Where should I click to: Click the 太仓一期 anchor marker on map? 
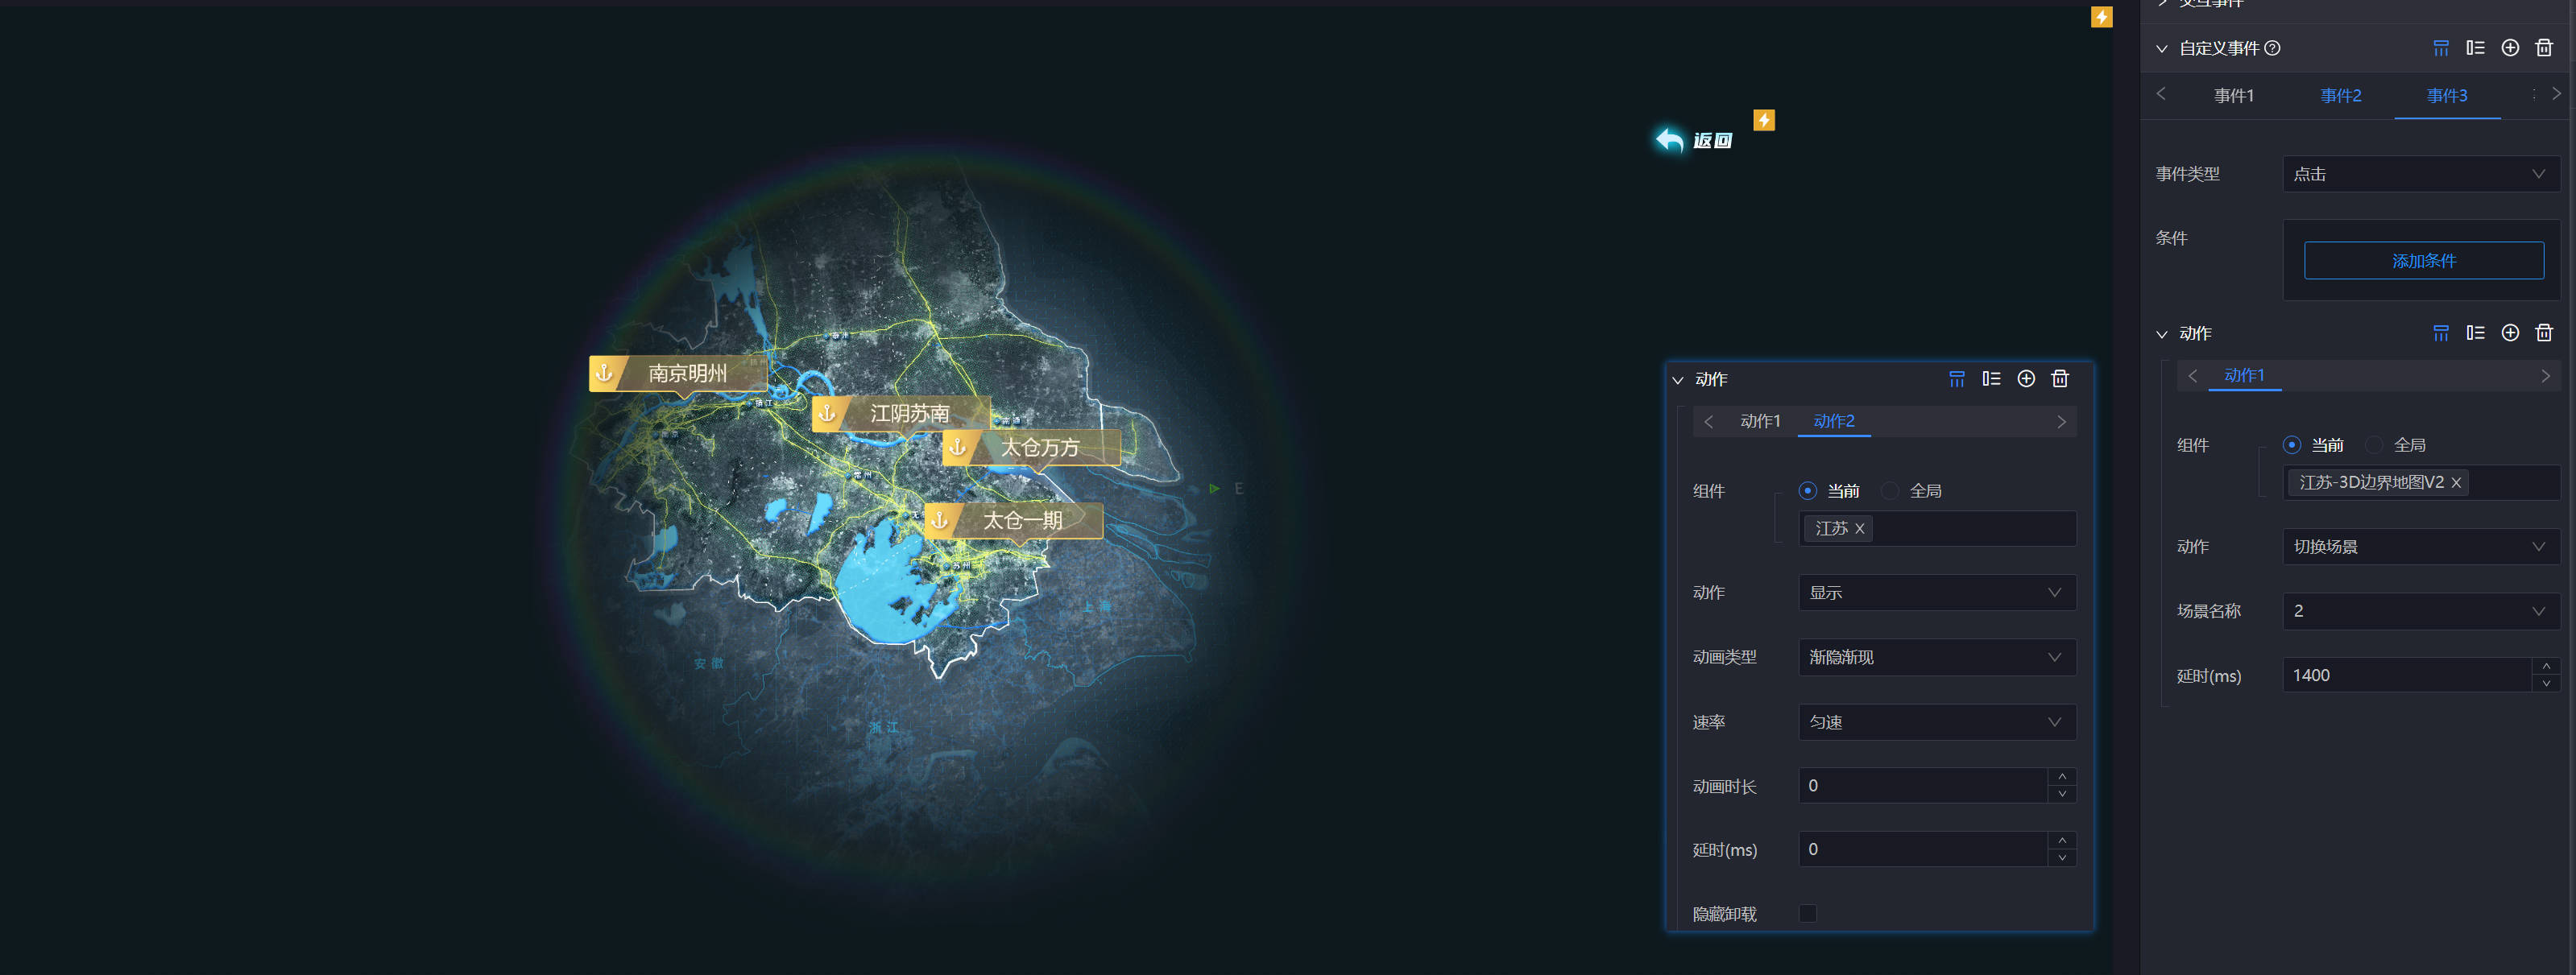(x=1014, y=520)
